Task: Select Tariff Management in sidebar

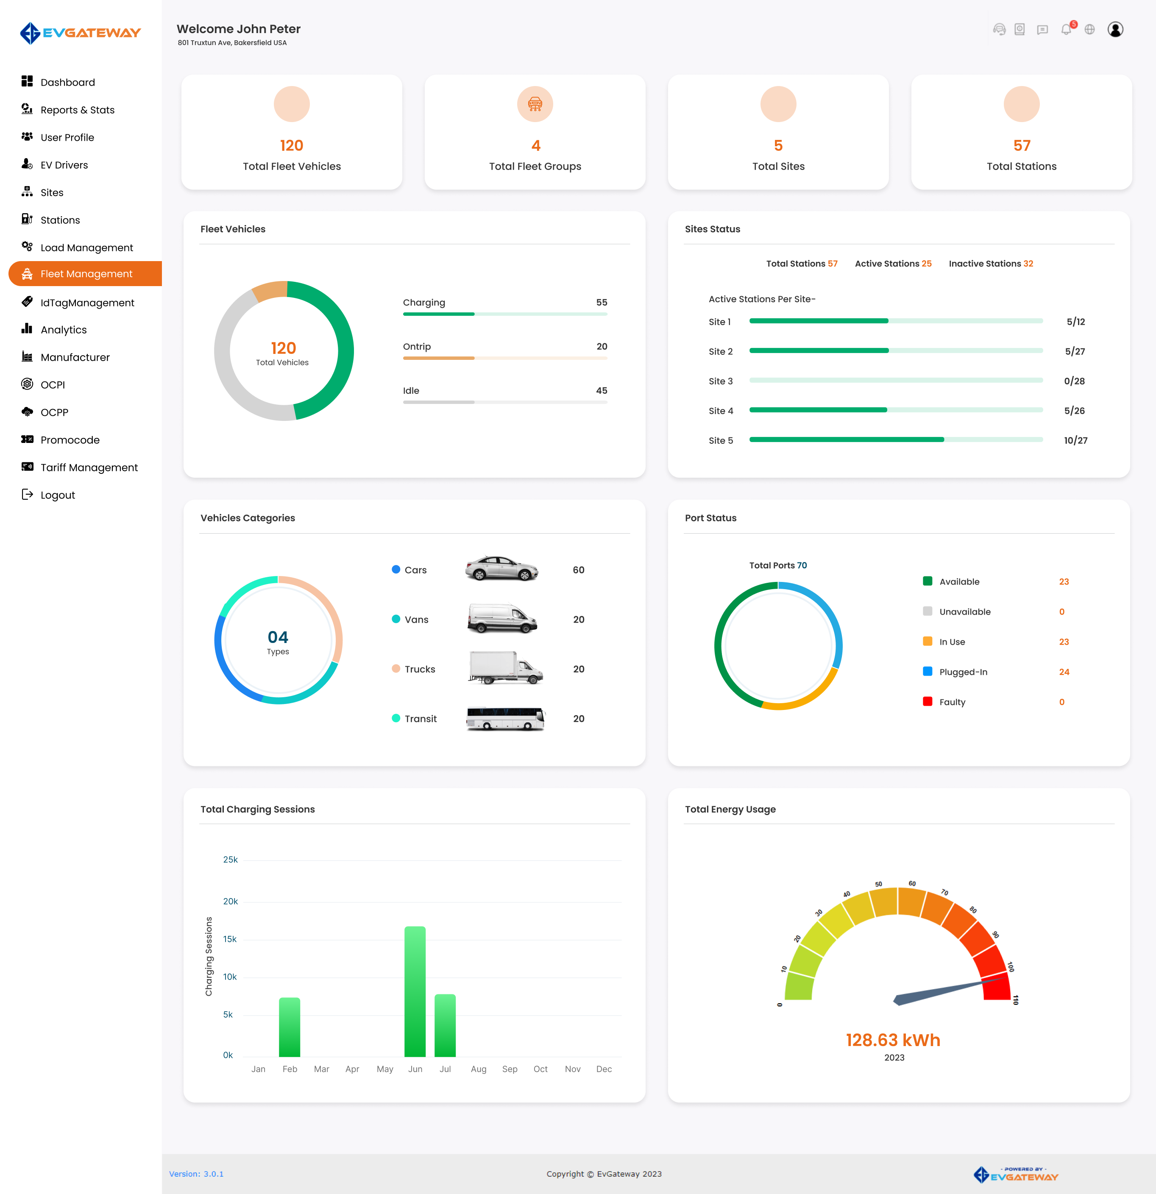Action: (89, 467)
